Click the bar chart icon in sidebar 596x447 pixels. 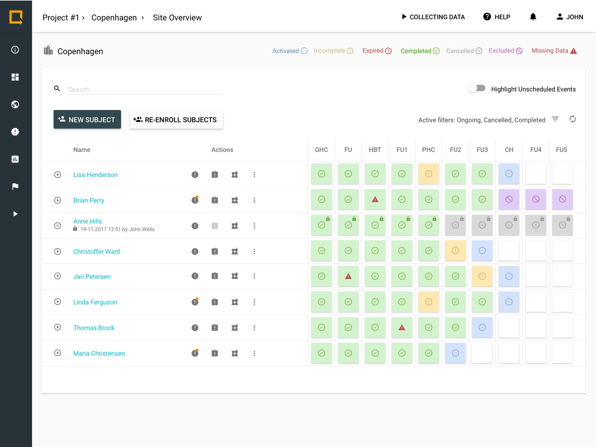point(15,159)
